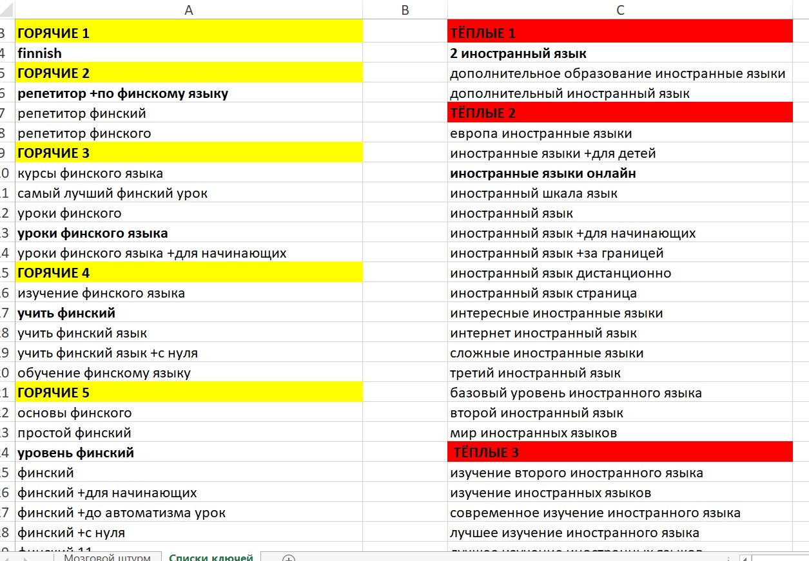Click cell иностранный язык +за границей
The width and height of the screenshot is (809, 561).
click(x=620, y=252)
